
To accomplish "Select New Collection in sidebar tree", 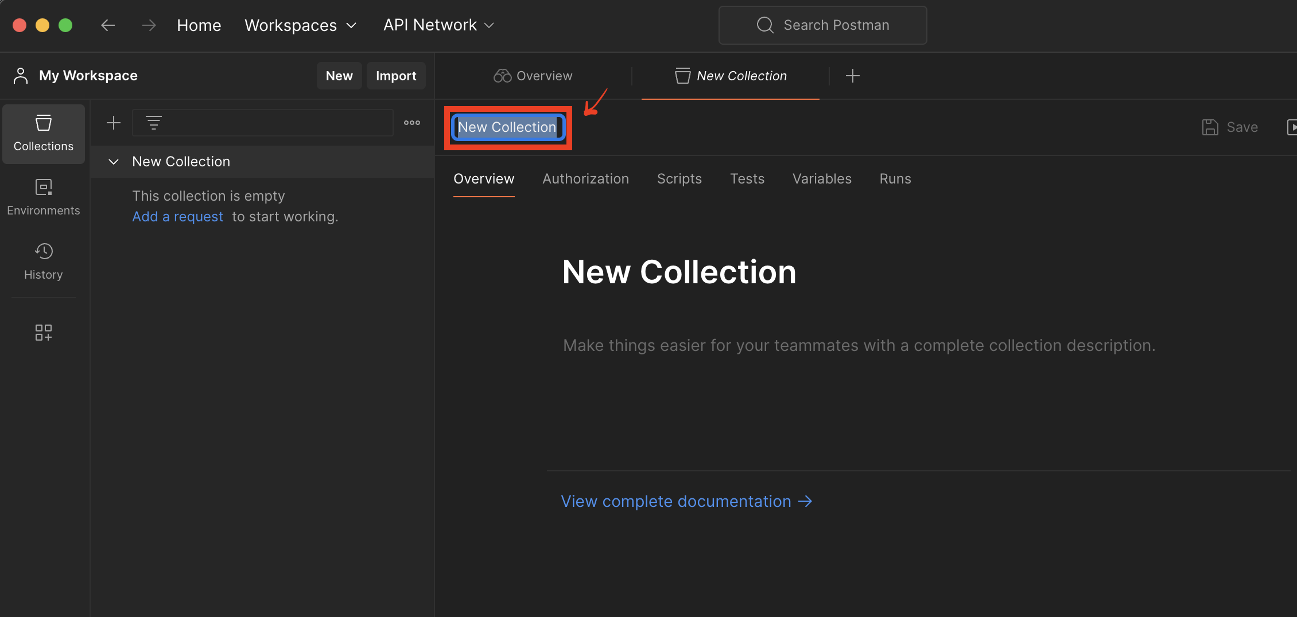I will coord(263,162).
